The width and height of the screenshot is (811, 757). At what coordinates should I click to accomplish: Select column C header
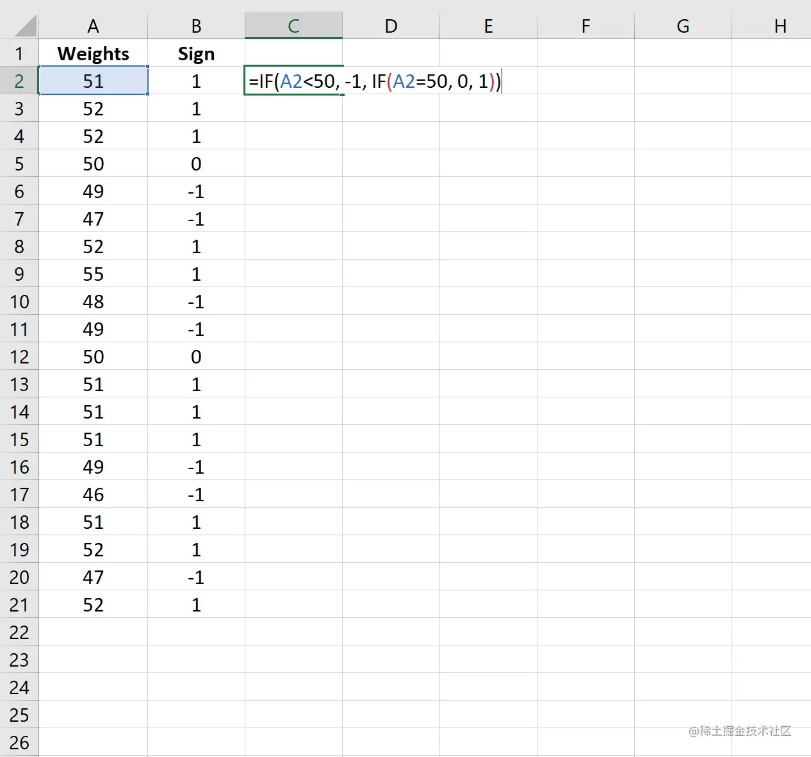[x=293, y=26]
